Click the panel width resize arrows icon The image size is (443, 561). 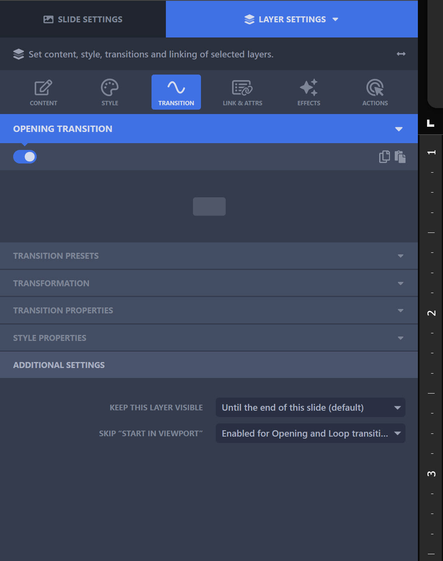[x=401, y=54]
